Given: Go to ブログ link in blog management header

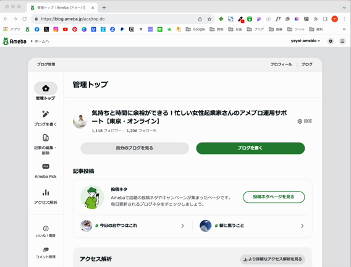Looking at the screenshot, I should [307, 64].
